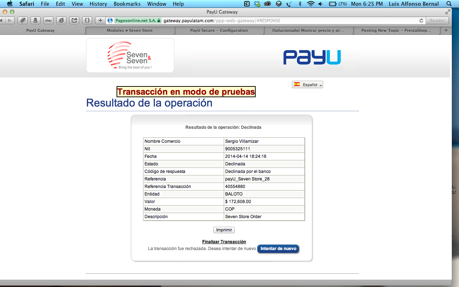The image size is (459, 287).
Task: Open Spotlight search magnifier
Action: click(449, 4)
